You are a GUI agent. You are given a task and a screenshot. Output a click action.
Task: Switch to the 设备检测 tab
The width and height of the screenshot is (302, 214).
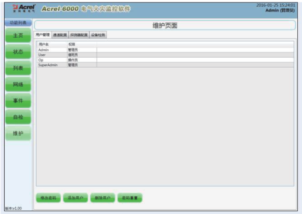click(97, 35)
